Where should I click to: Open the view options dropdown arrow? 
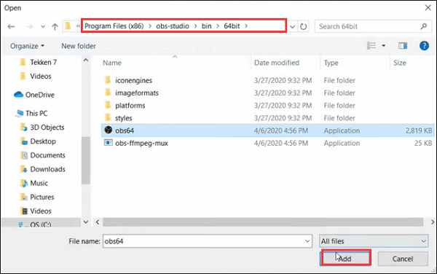(x=384, y=46)
